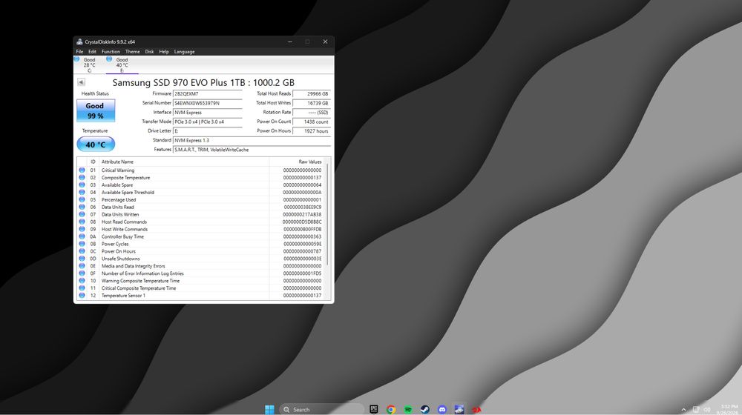Open the Function menu
The width and height of the screenshot is (742, 415).
click(x=111, y=52)
